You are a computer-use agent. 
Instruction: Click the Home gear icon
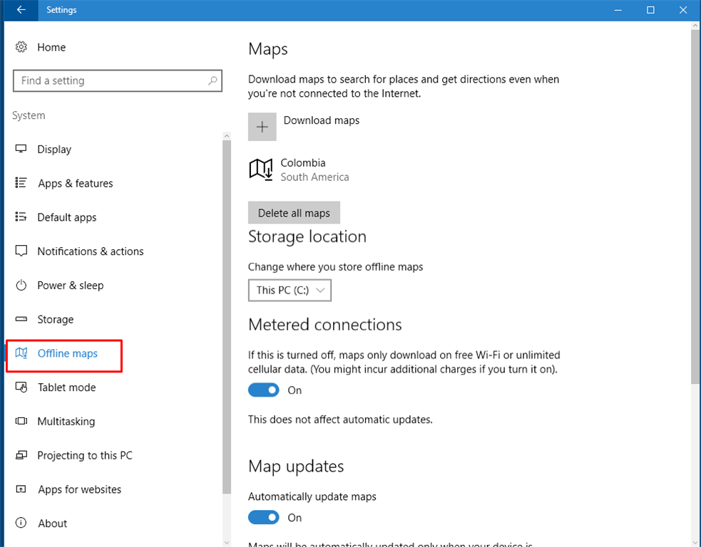(21, 47)
